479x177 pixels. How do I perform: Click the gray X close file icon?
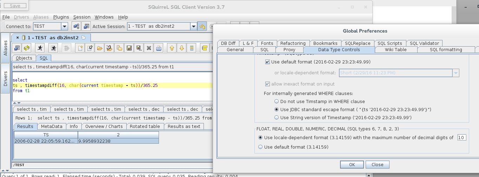click(x=149, y=48)
